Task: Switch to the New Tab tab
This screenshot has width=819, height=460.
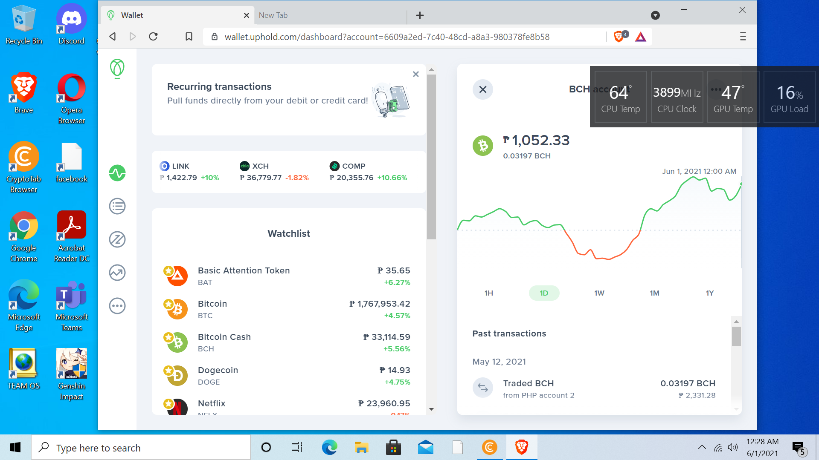Action: [x=330, y=15]
